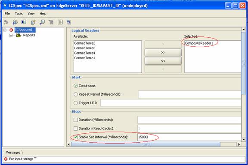The image size is (248, 165).
Task: Enable the Duration (Milliseconds) checkbox
Action: (x=76, y=120)
